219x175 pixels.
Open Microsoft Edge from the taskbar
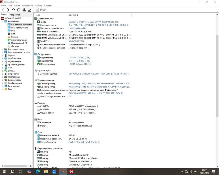[x=38, y=171]
